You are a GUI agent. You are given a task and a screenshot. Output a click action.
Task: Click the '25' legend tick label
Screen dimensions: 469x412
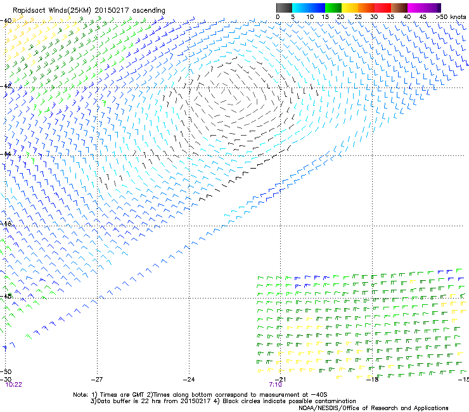point(358,17)
